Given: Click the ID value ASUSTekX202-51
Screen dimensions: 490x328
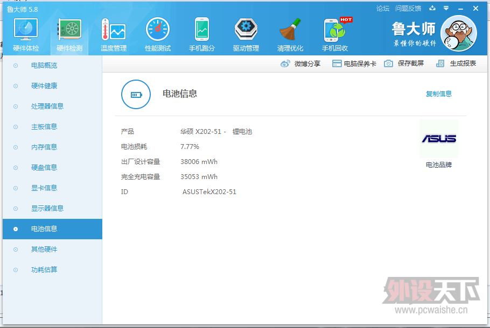Looking at the screenshot, I should point(209,192).
